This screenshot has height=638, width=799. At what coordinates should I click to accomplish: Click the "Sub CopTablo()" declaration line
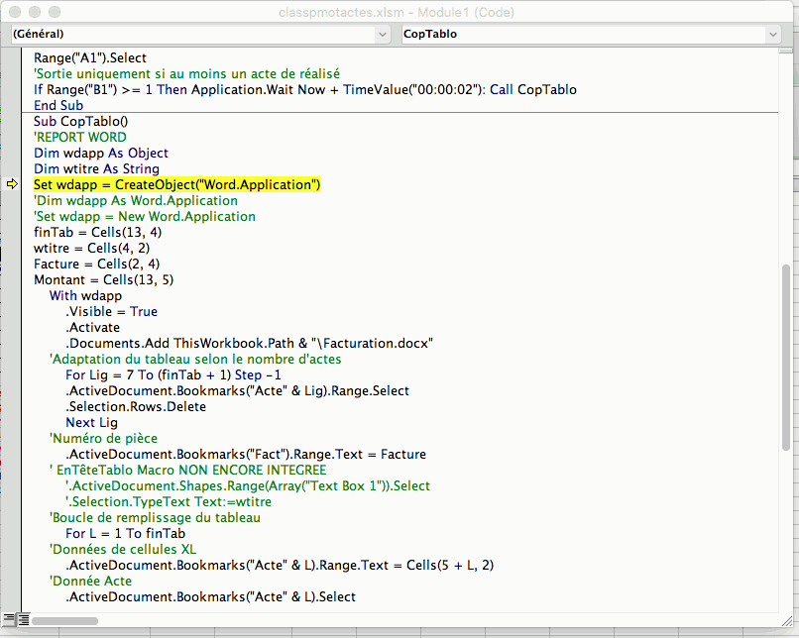(81, 122)
